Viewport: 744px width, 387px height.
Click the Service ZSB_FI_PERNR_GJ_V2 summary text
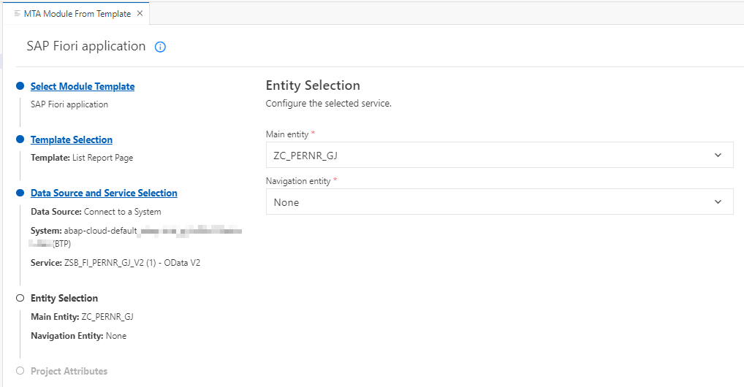point(115,263)
